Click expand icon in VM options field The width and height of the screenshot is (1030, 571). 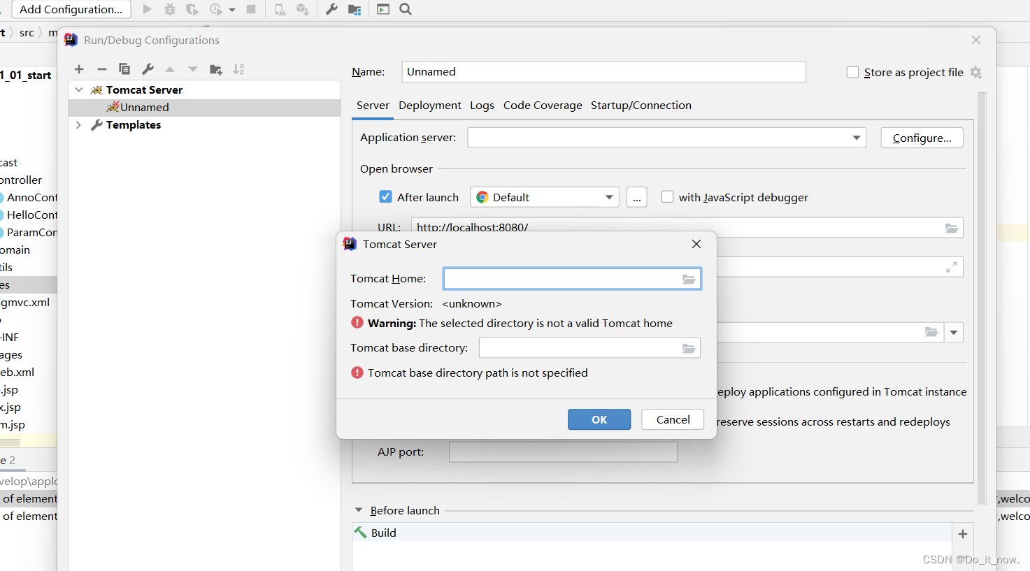[952, 267]
